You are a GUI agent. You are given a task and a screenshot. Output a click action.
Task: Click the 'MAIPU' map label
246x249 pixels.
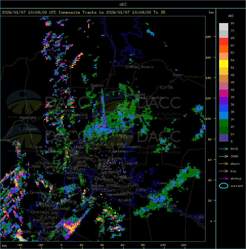[82, 162]
